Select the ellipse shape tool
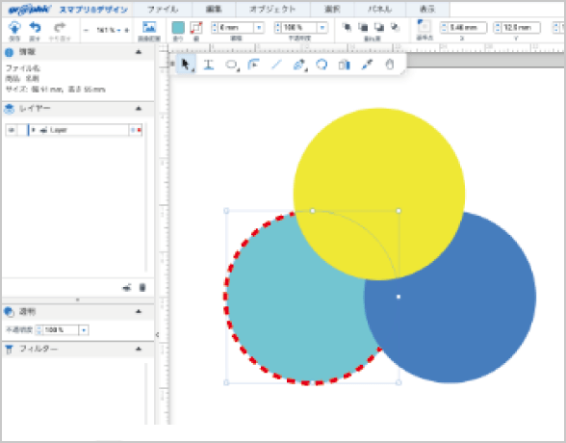Viewport: 566px width, 443px height. pyautogui.click(x=231, y=65)
